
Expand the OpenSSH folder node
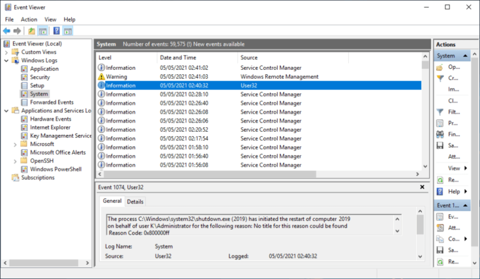[16, 161]
